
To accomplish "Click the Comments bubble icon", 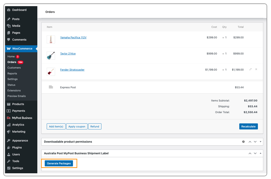I will point(9,39).
